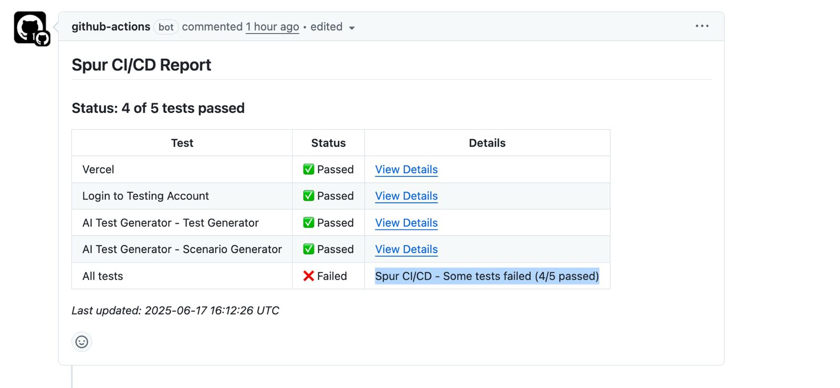Open View Details for Login to Testing Account
Viewport: 840px width, 388px height.
406,196
